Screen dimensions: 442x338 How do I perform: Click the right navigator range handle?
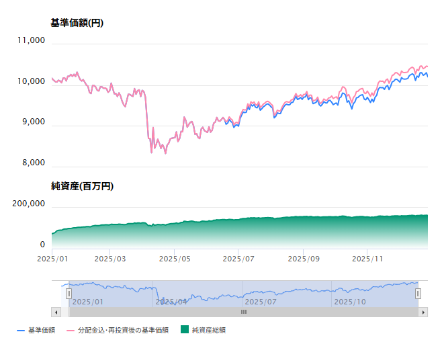[418, 294]
